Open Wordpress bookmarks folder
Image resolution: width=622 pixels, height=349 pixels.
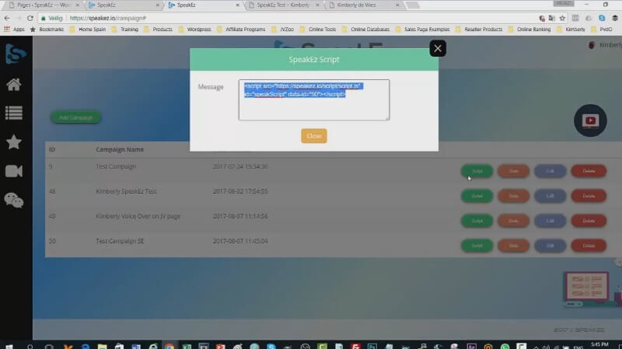[x=195, y=30]
